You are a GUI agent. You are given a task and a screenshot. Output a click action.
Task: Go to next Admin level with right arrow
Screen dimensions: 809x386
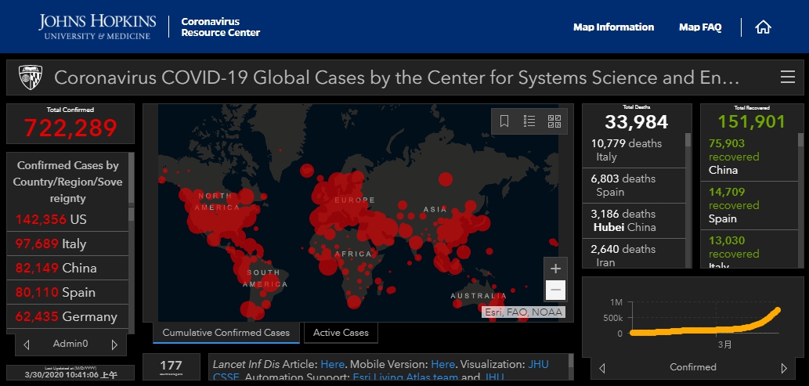pos(114,345)
